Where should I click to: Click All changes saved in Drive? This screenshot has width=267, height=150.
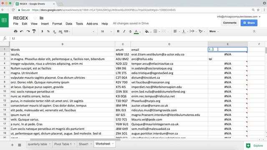click(x=131, y=23)
